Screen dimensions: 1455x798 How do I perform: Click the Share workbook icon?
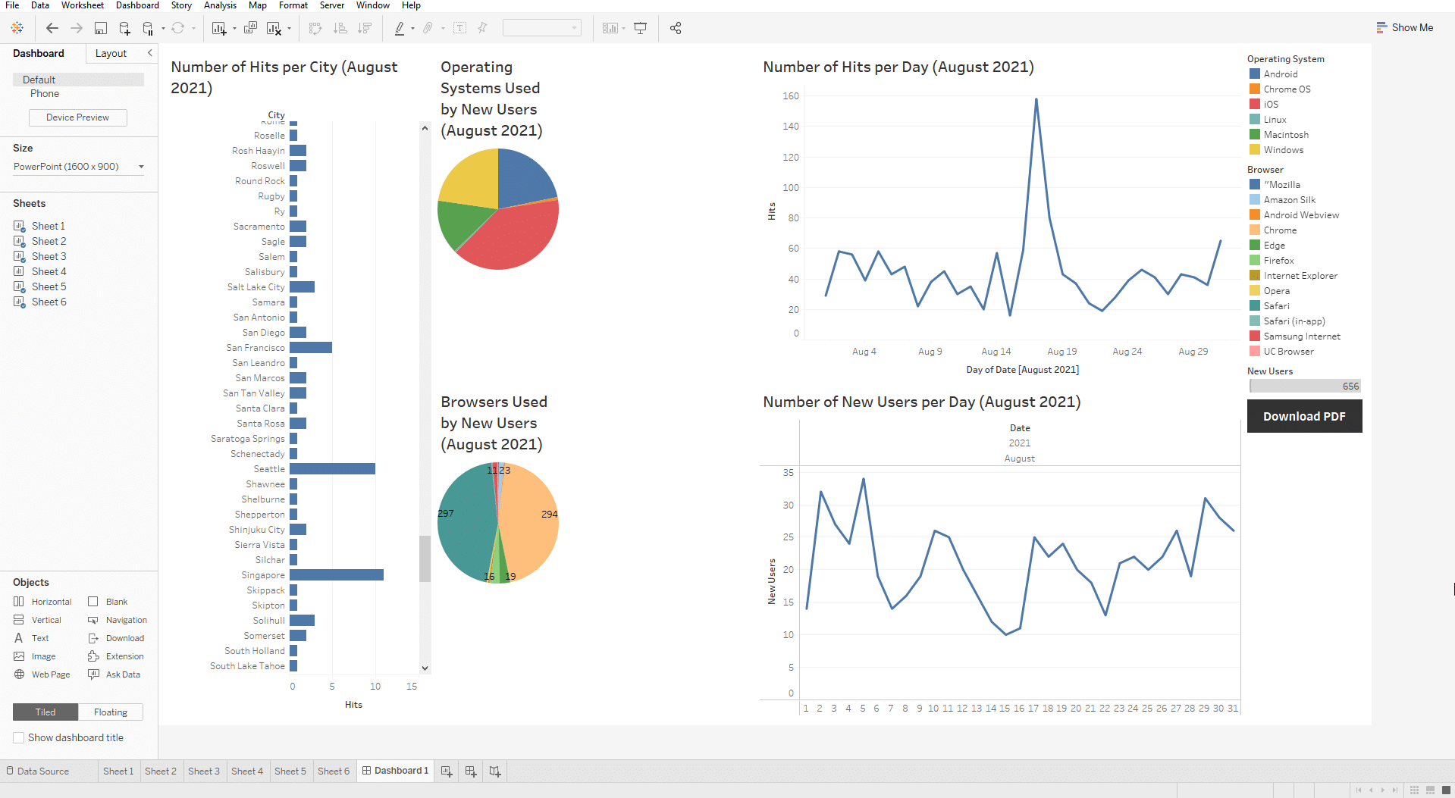676,28
